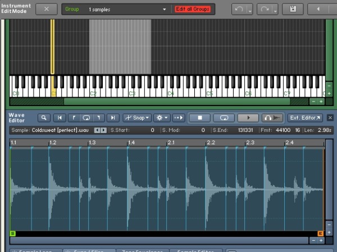Open the gear command menu in Wave Editor
The width and height of the screenshot is (337, 252).
[162, 118]
